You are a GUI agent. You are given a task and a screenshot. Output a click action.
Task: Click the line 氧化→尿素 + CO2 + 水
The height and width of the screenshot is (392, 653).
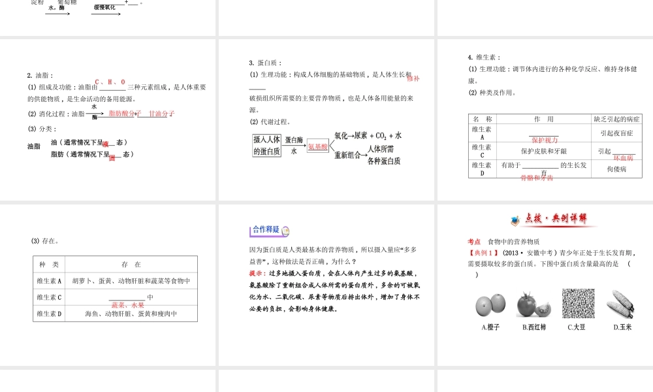pyautogui.click(x=368, y=136)
